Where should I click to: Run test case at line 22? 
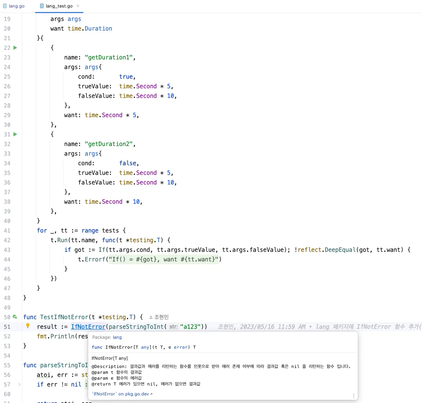(15, 48)
